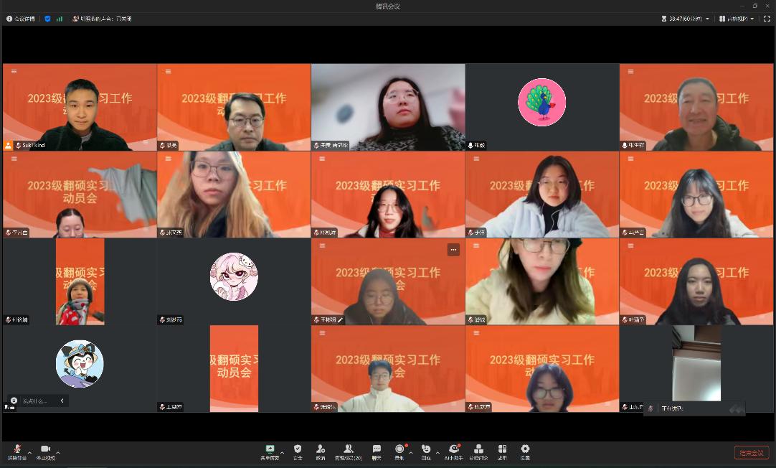Click the record meeting icon
776x468 pixels.
pyautogui.click(x=399, y=450)
